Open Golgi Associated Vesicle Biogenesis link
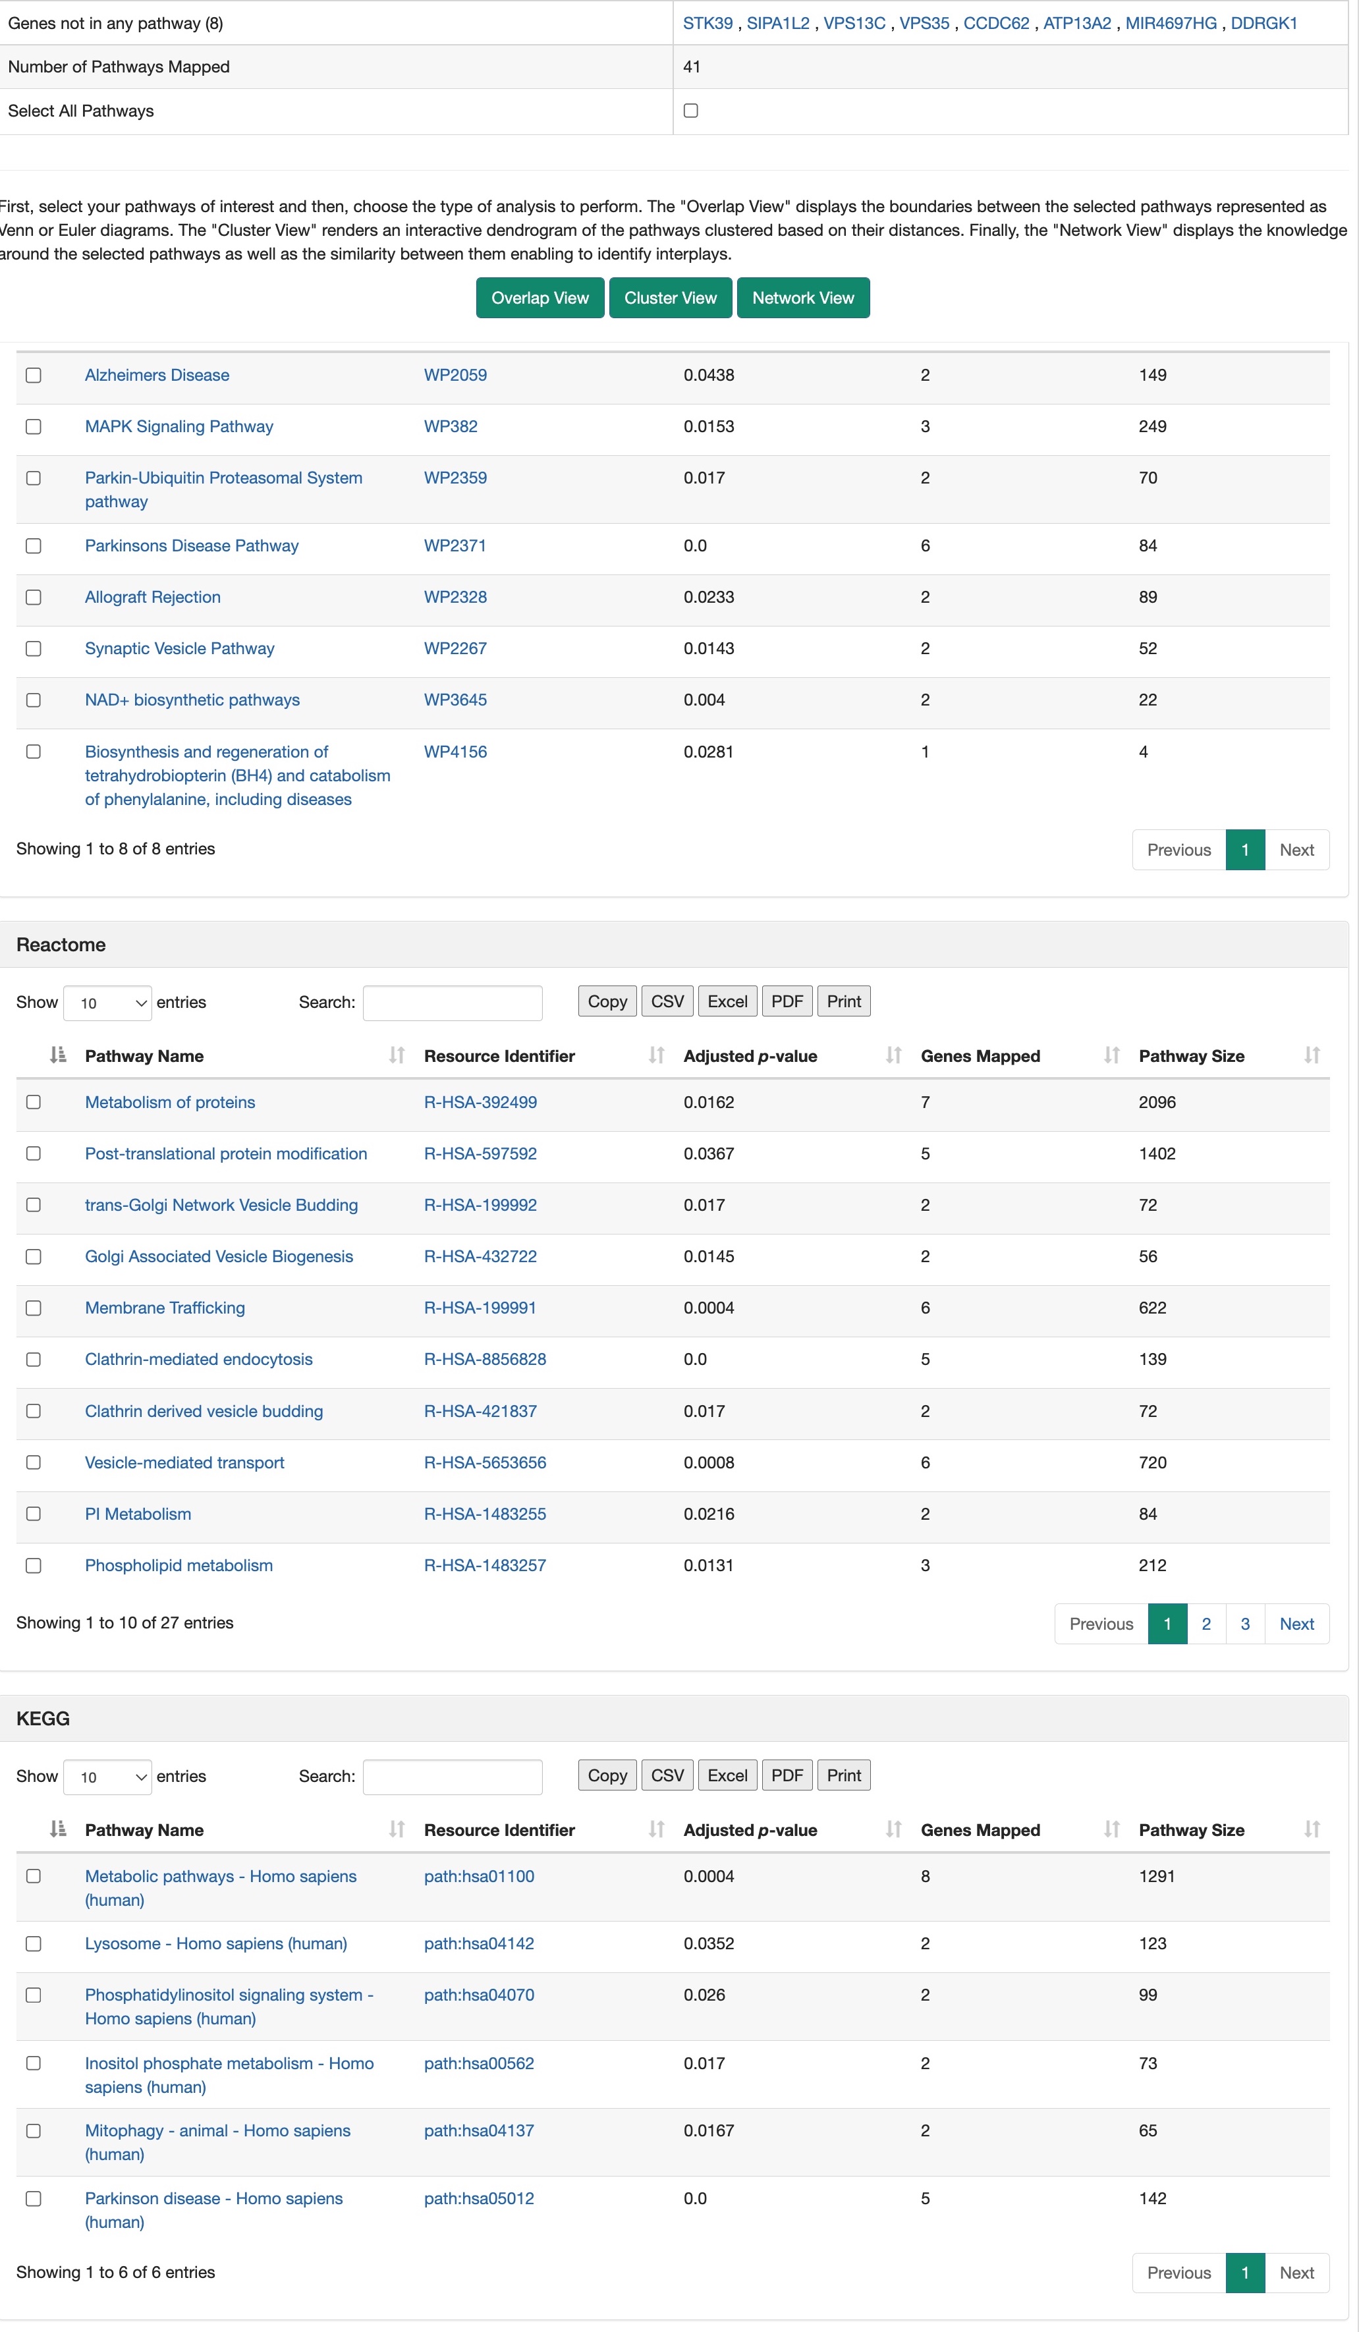1359x2332 pixels. coord(219,1257)
